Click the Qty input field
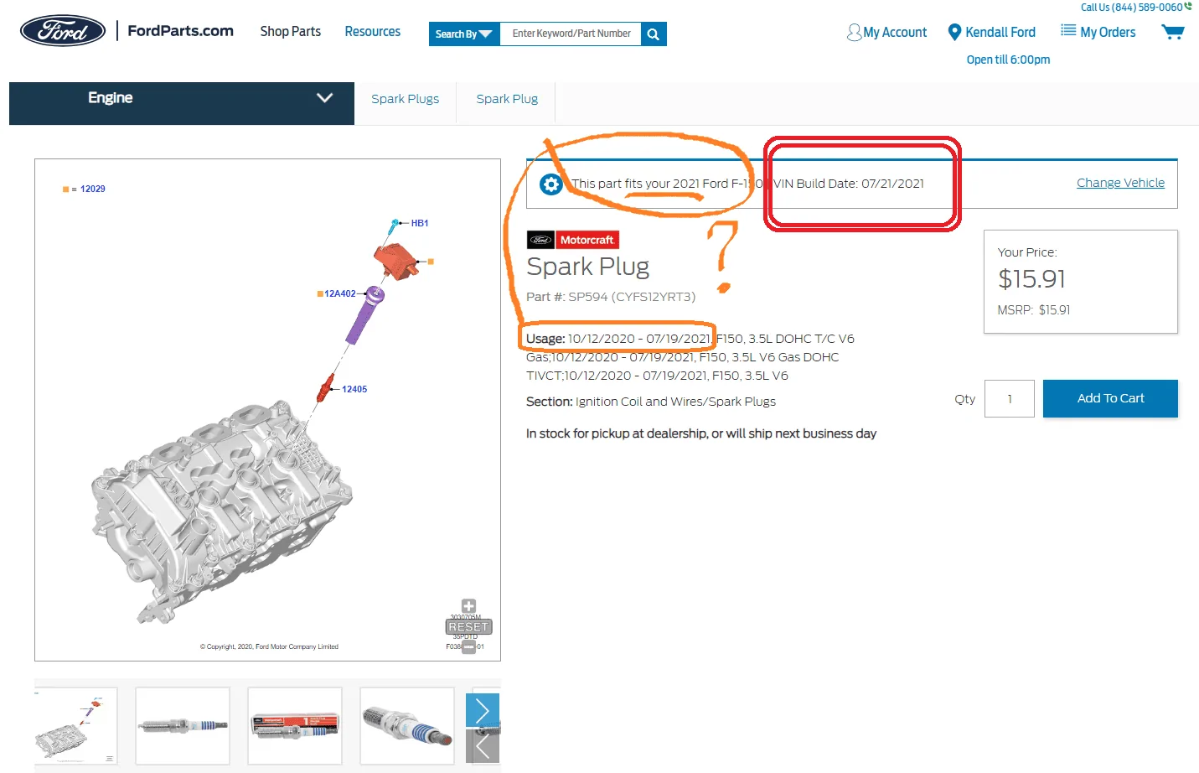Screen dimensions: 1199x773 pos(1009,399)
